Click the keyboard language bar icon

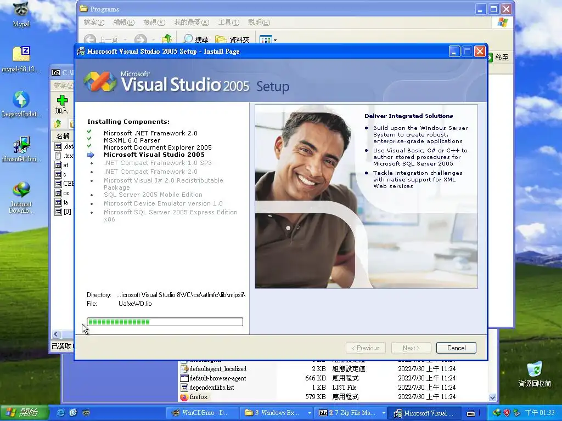[471, 413]
